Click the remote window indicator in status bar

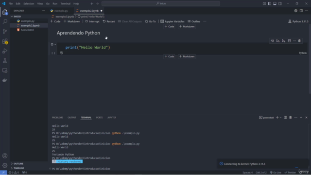pos(3,173)
